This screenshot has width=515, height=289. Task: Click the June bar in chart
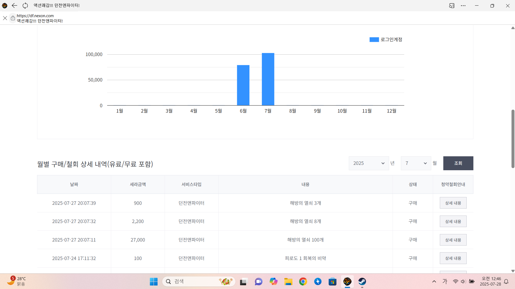[x=243, y=85]
